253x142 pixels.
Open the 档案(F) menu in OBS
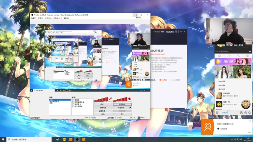click(x=34, y=18)
